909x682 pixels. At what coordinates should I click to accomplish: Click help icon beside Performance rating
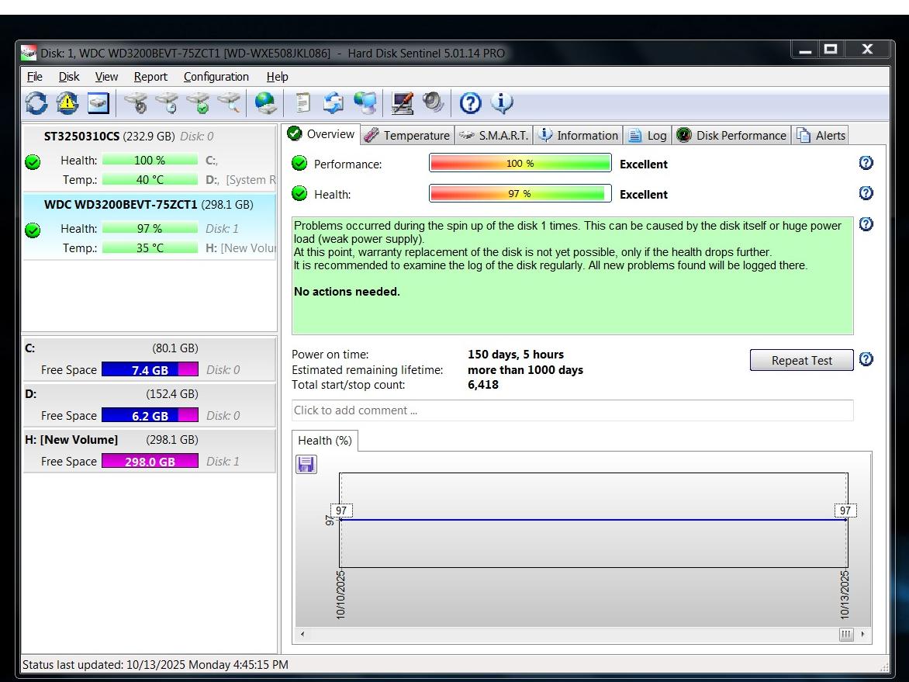pyautogui.click(x=866, y=163)
